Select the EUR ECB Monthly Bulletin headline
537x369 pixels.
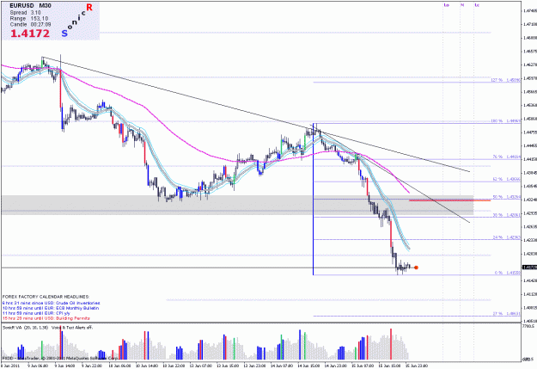[51, 308]
